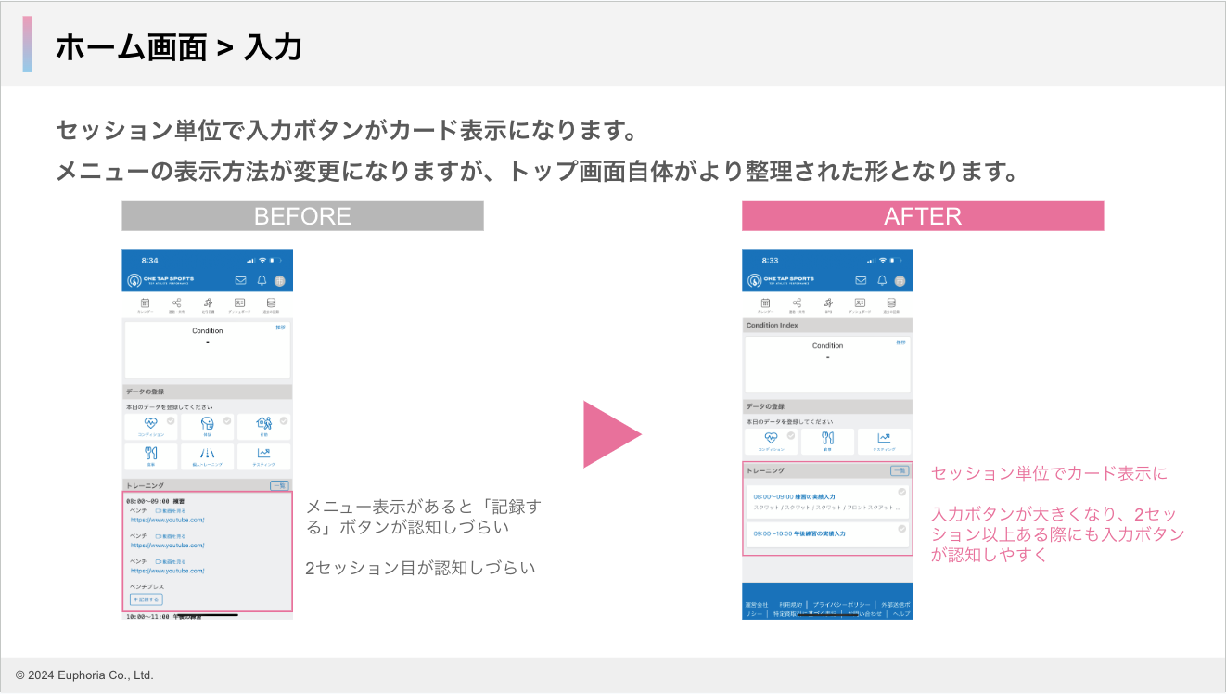This screenshot has width=1226, height=694.
Task: Open the third youtube.com link in the BEFORE screen
Action: tap(168, 571)
